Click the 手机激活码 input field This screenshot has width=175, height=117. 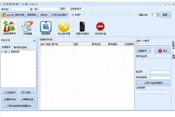coord(160,77)
